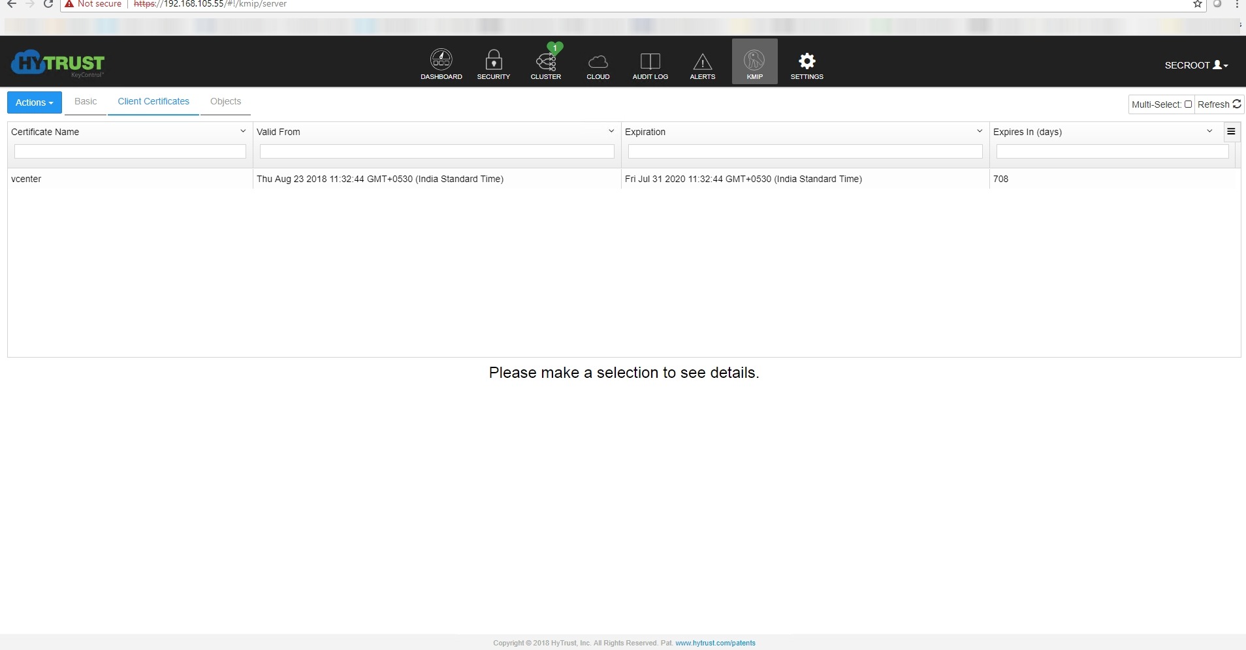Open the Cloud icon in navigation
Screen dimensions: 1246x650
(598, 63)
